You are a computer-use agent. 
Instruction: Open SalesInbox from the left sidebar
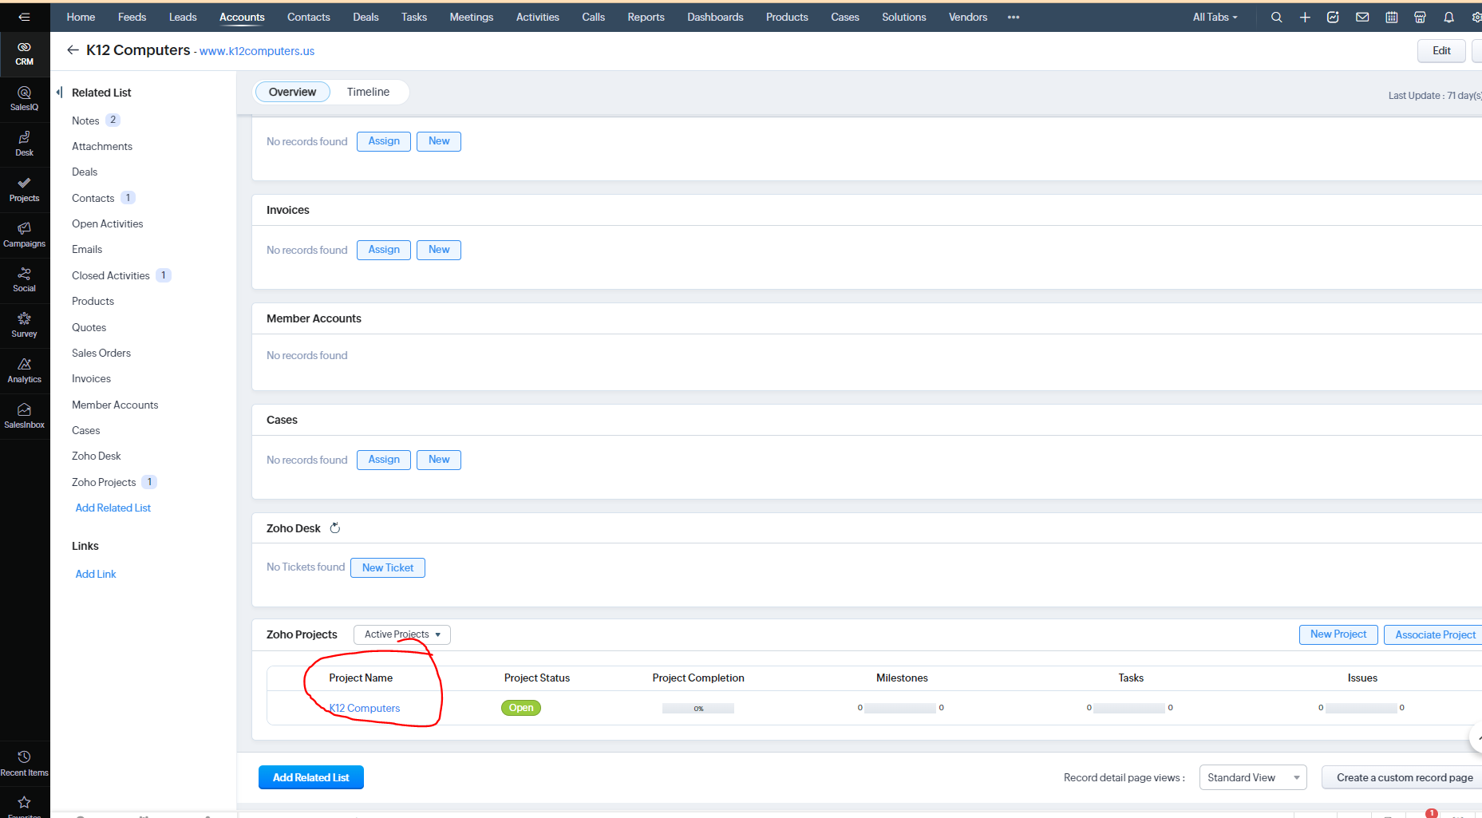point(25,417)
